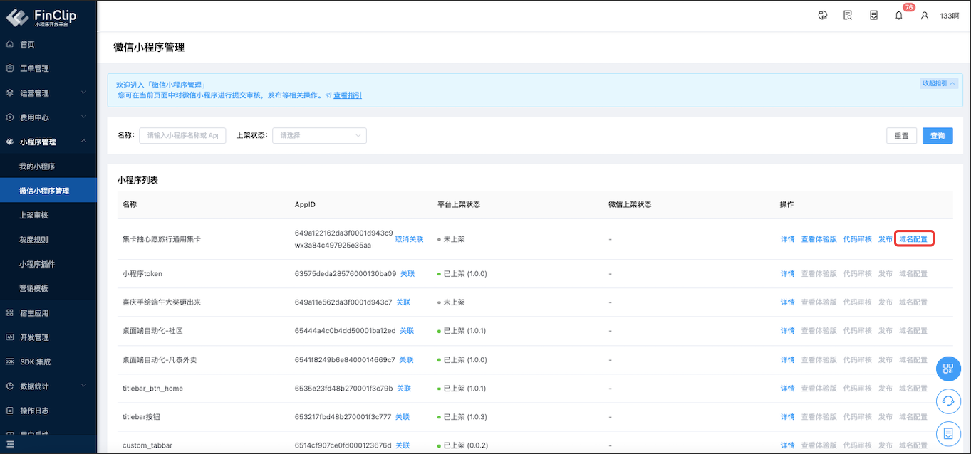Click the 名称 search input field
Screen dimensions: 971x454
pos(182,135)
